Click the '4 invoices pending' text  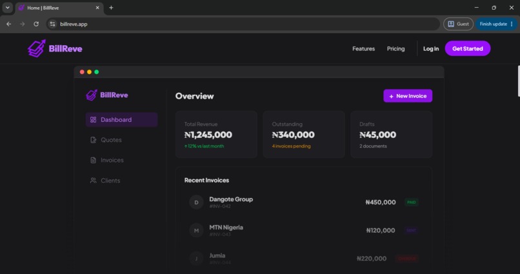click(291, 146)
